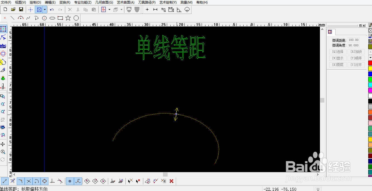
Task: Open the 视图(V) menu
Action: 20,2
